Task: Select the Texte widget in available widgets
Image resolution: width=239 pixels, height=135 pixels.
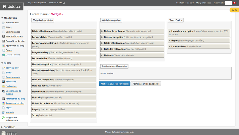Action: (35, 115)
